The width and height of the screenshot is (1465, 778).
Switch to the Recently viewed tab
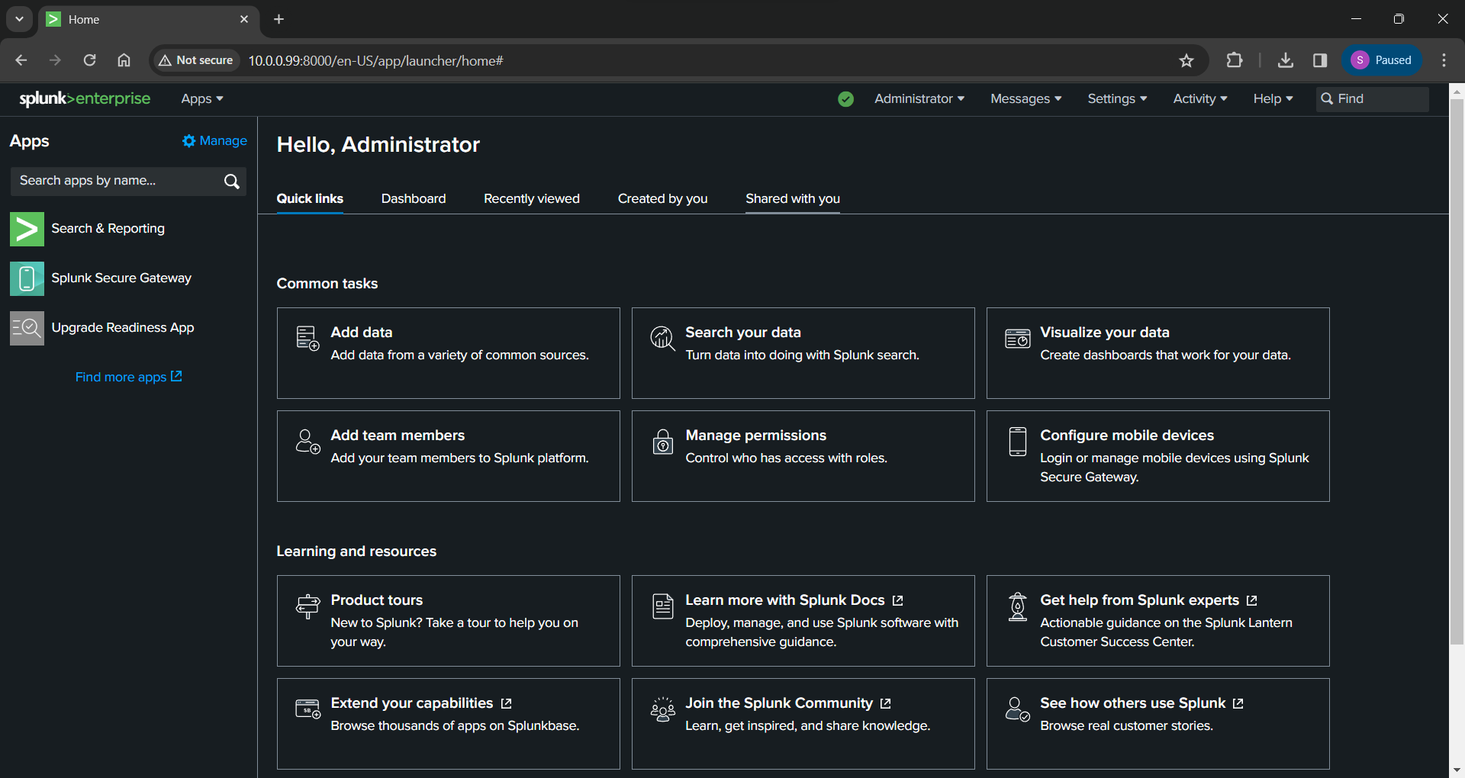coord(532,199)
